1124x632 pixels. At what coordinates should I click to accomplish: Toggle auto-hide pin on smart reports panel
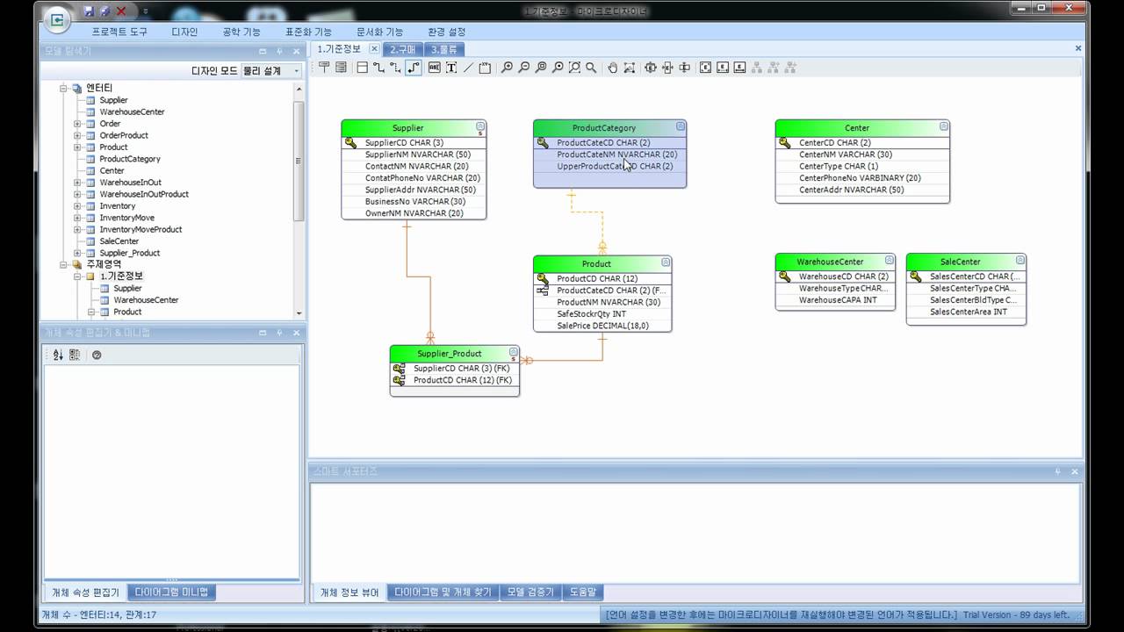point(1058,471)
